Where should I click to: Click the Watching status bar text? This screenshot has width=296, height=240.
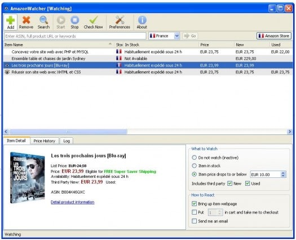pos(13,234)
